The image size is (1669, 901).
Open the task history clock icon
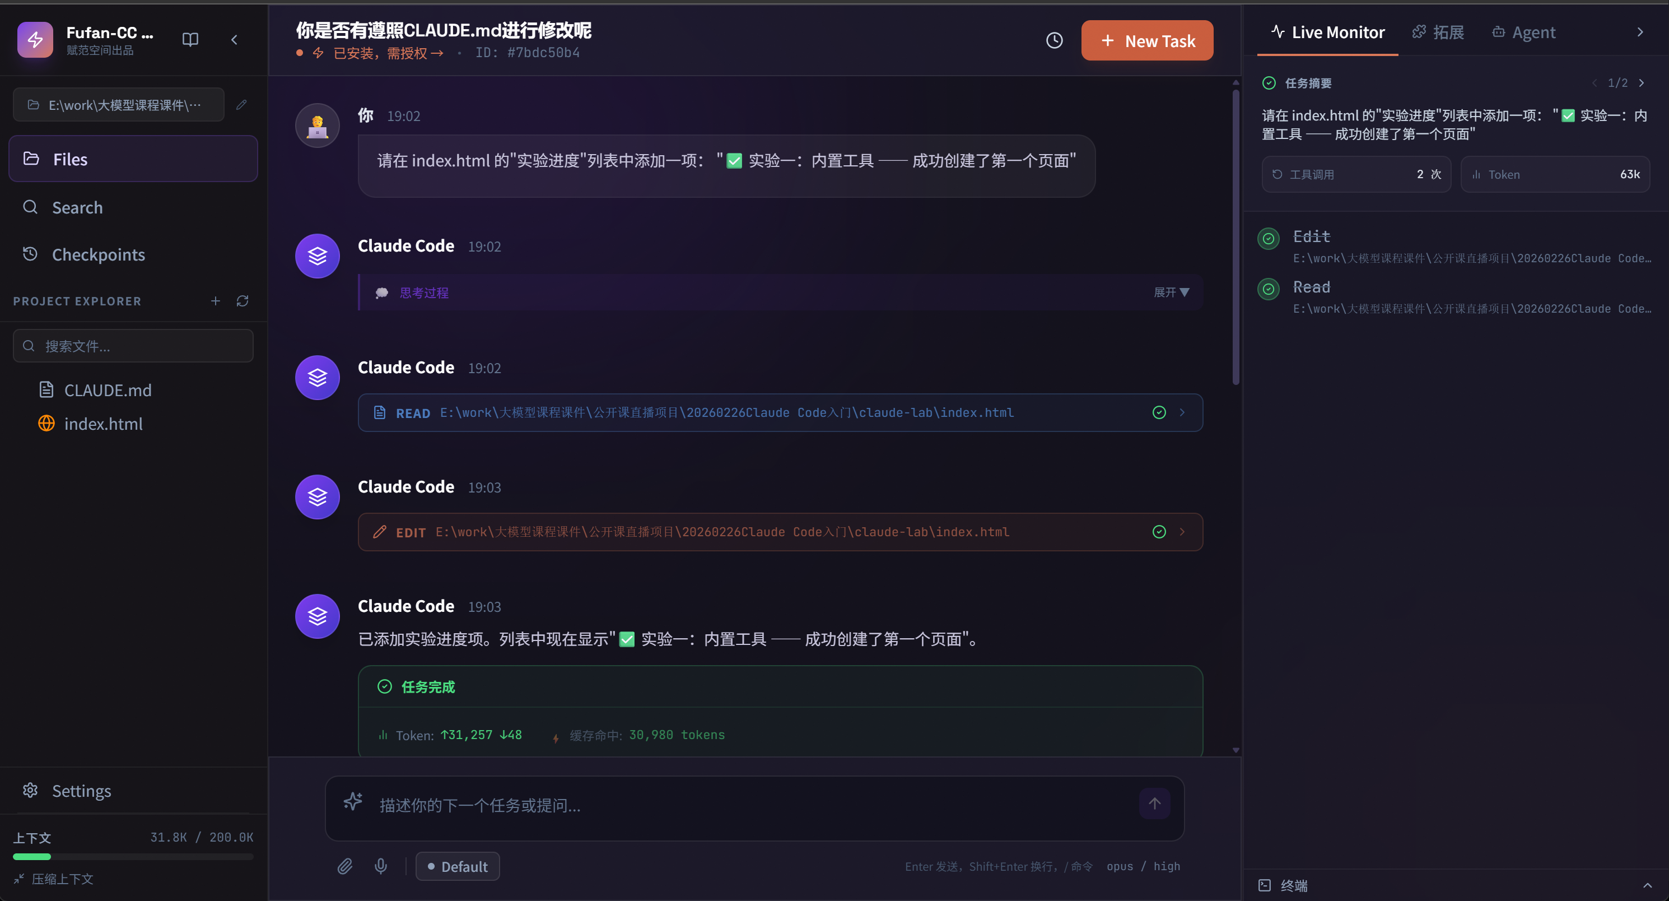1054,40
